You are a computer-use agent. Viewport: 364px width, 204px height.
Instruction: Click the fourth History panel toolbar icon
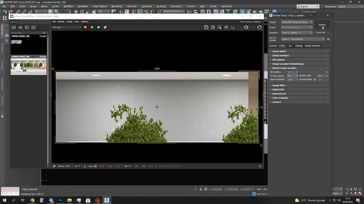tap(34, 27)
